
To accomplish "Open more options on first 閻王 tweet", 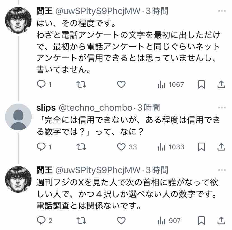I will click(x=222, y=11).
